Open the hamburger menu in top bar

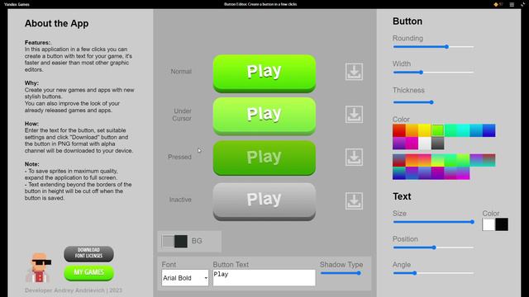coord(512,4)
